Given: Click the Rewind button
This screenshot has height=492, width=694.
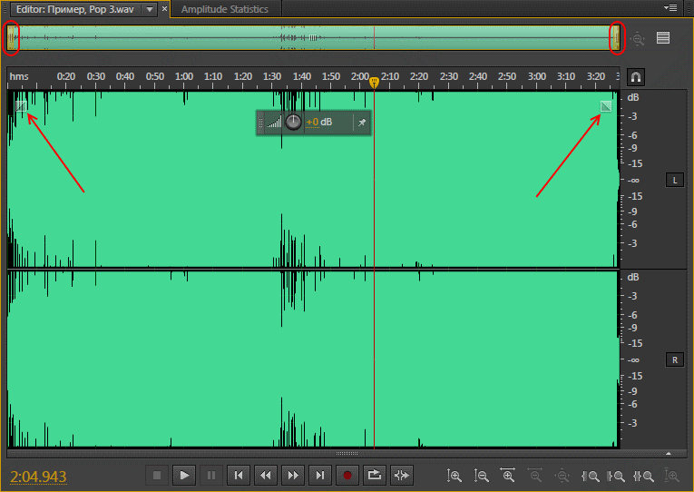Looking at the screenshot, I should pos(266,475).
